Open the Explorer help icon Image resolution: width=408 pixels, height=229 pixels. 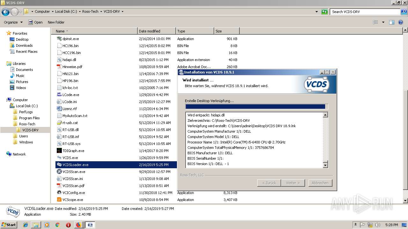tap(401, 22)
